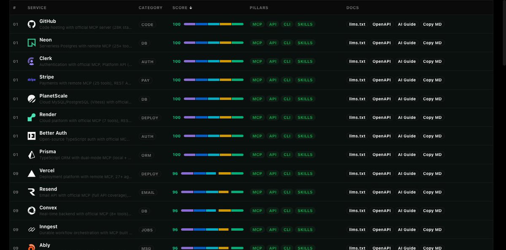Copy MD for Inngest
This screenshot has width=506, height=250.
click(x=432, y=230)
